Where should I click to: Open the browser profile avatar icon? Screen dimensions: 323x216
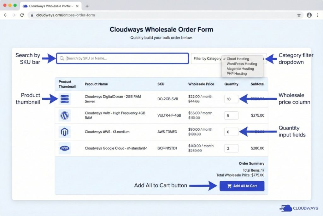[x=309, y=15]
